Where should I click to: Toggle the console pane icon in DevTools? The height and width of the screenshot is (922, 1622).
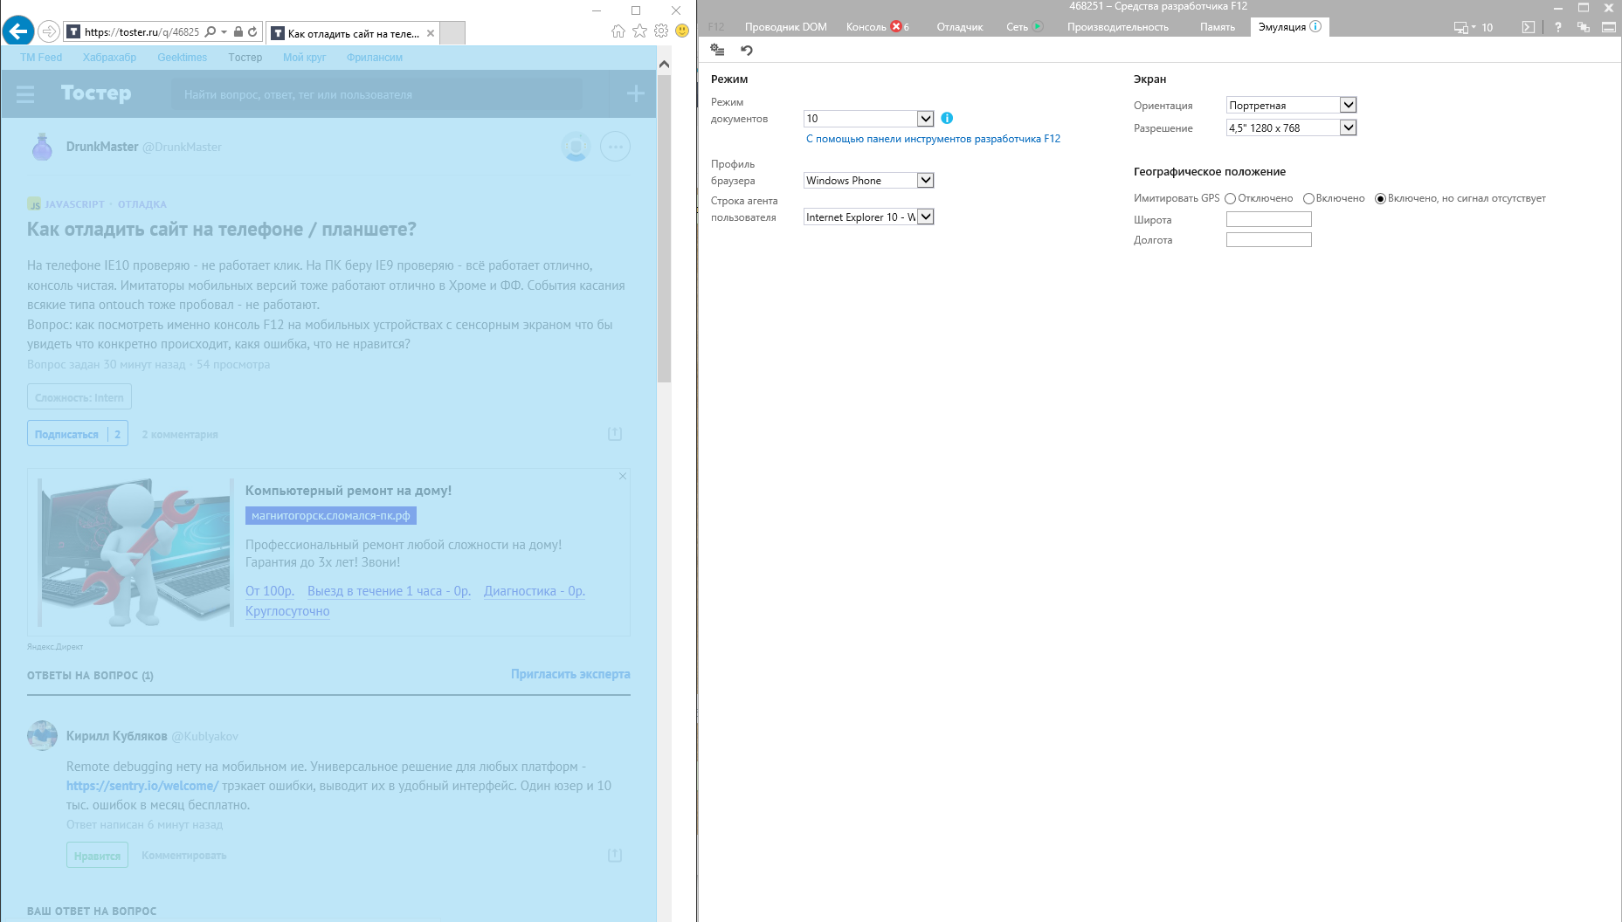(x=1528, y=27)
